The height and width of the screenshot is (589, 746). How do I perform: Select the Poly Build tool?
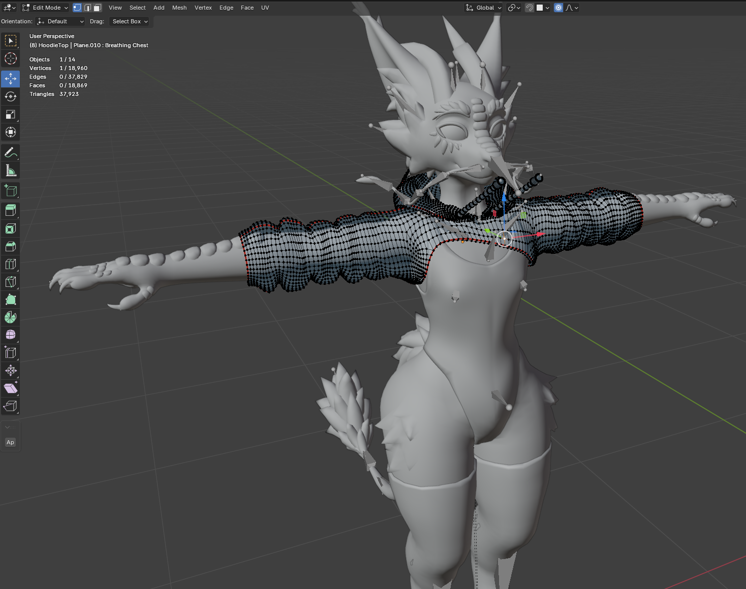(11, 300)
